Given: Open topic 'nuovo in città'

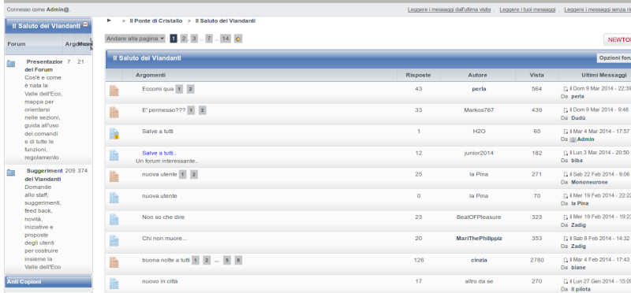Looking at the screenshot, I should tap(160, 281).
